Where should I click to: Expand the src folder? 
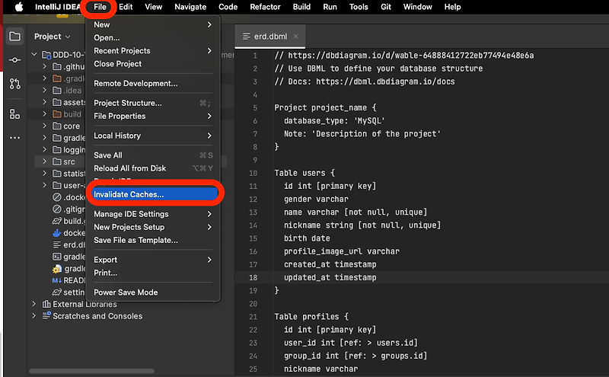tap(45, 161)
